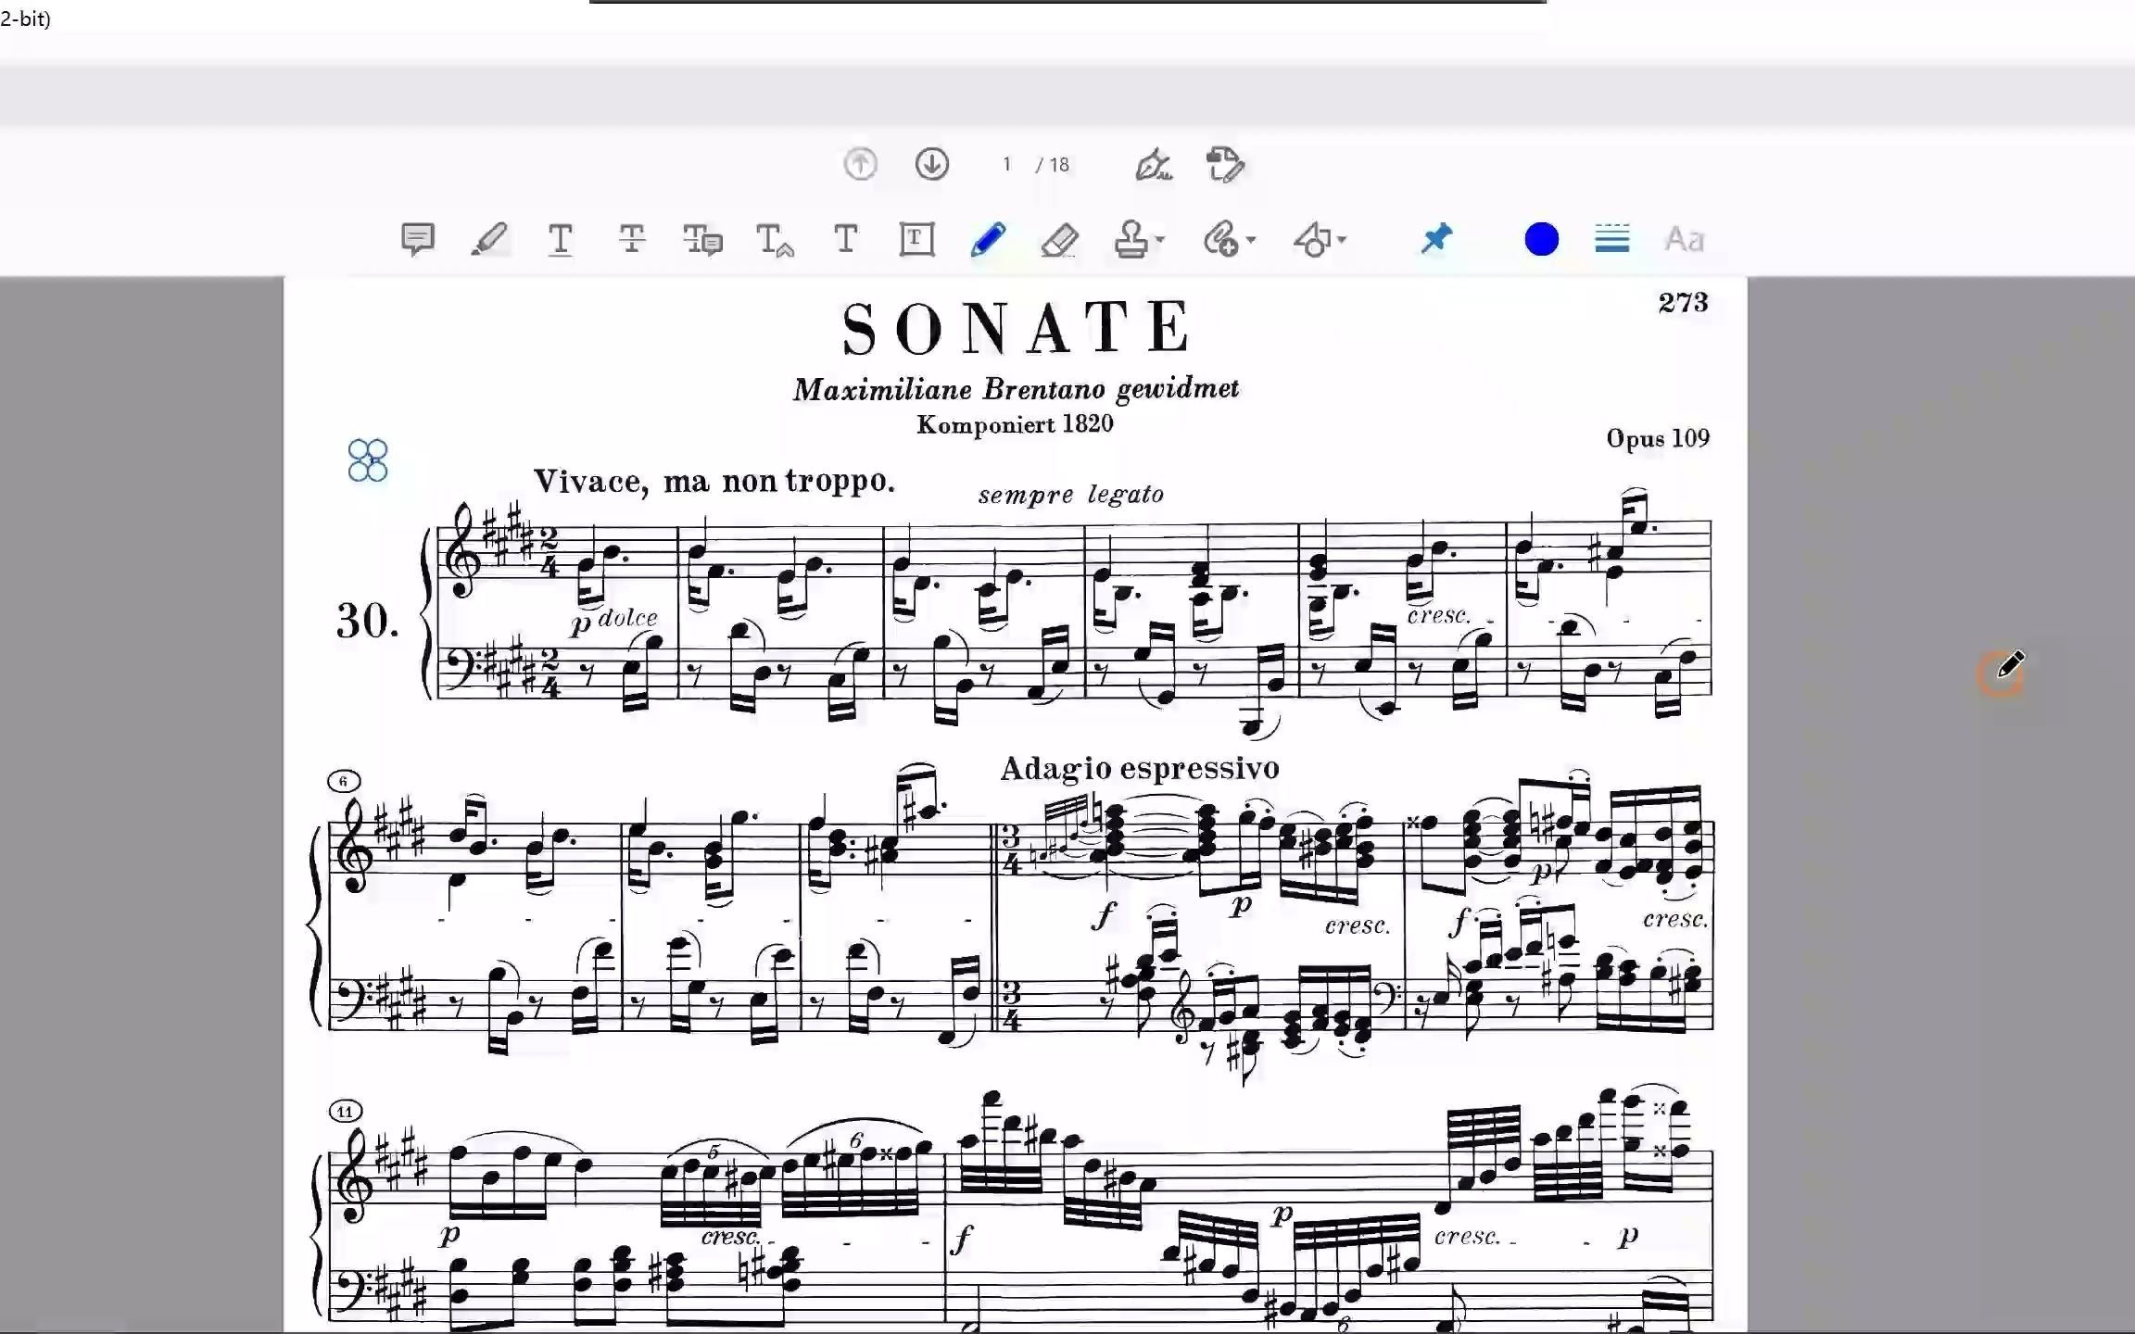Screen dimensions: 2135x1334
Task: Select the insert text at cursor tool
Action: pyautogui.click(x=775, y=239)
